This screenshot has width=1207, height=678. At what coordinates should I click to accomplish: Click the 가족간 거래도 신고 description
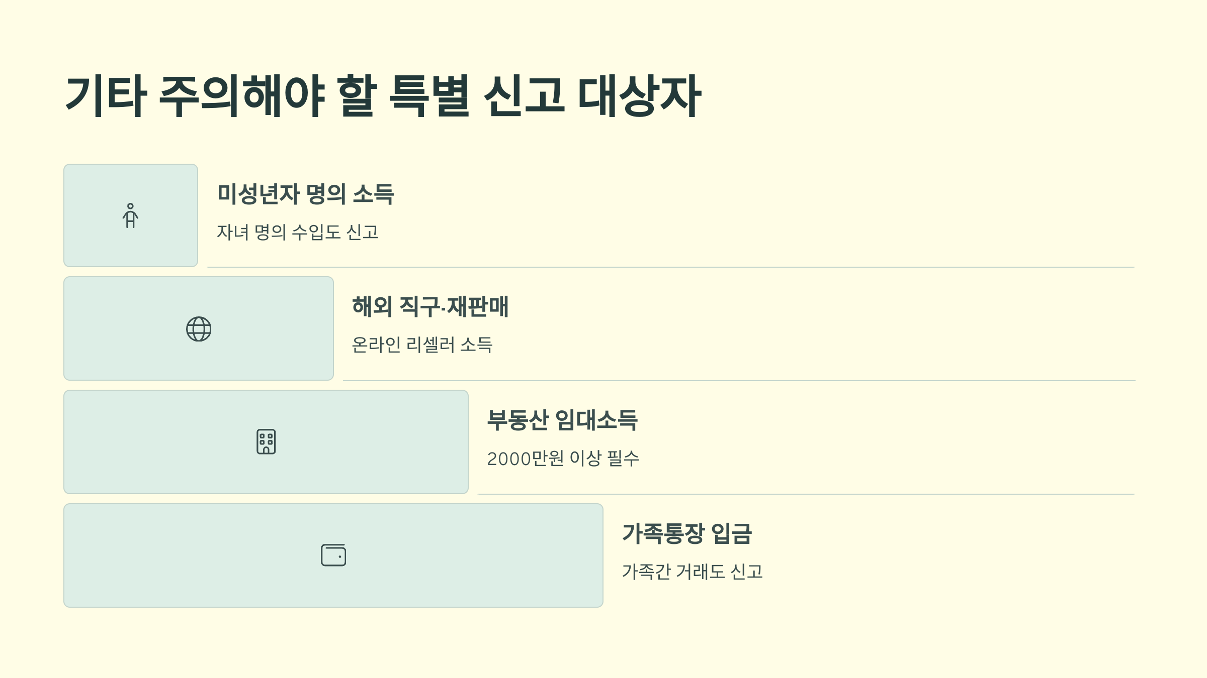(x=692, y=572)
